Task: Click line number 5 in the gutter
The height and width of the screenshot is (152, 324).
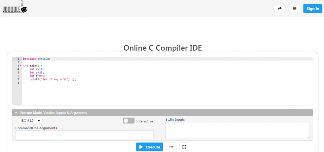Action: point(18,73)
